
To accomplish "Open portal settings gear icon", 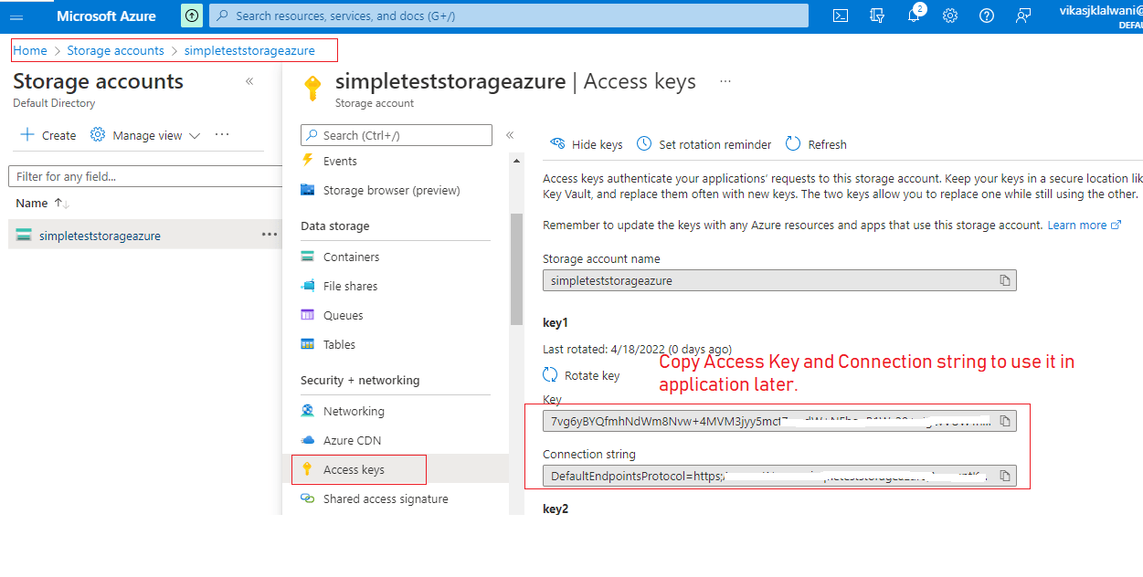I will [x=950, y=16].
